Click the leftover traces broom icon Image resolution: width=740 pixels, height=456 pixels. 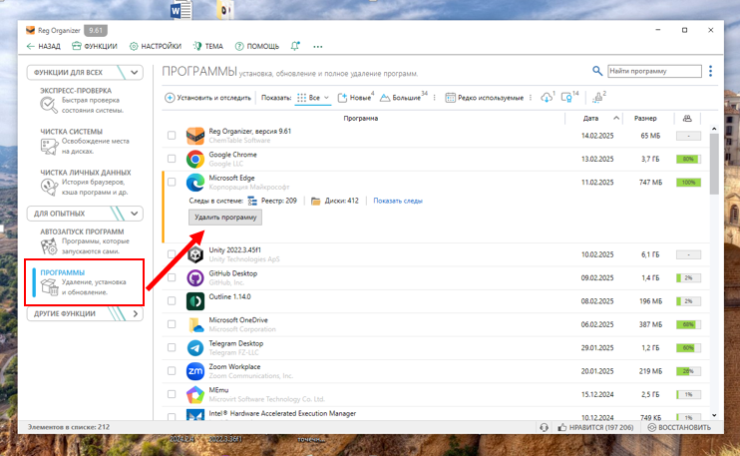[598, 97]
